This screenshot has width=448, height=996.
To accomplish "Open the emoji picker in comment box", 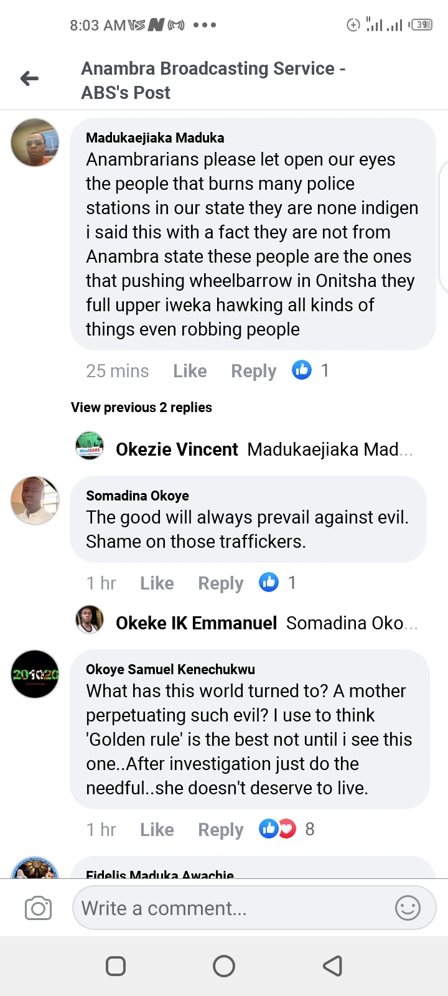I will click(408, 908).
